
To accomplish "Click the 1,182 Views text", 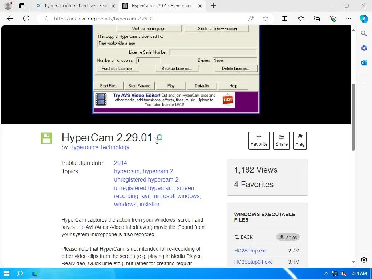I will click(256, 170).
